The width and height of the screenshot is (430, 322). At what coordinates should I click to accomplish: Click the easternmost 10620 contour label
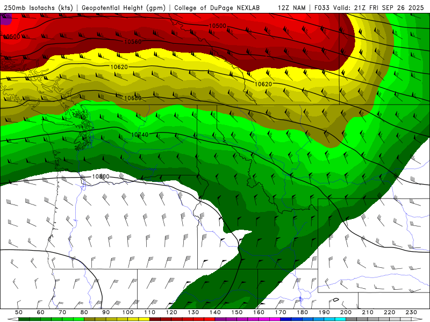263,84
